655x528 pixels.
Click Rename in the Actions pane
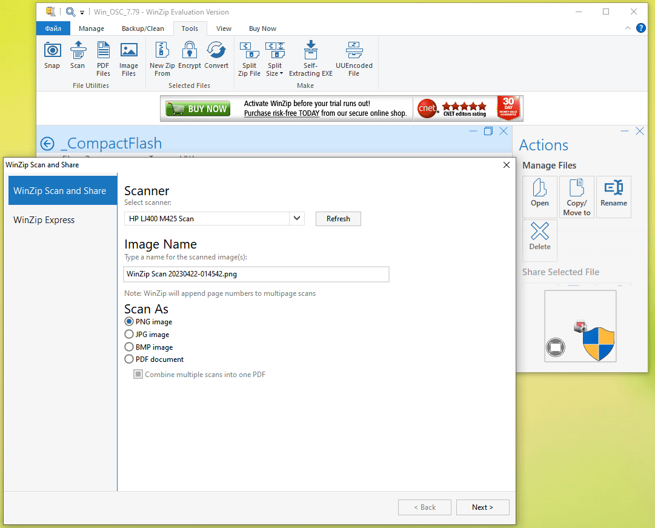(x=614, y=196)
